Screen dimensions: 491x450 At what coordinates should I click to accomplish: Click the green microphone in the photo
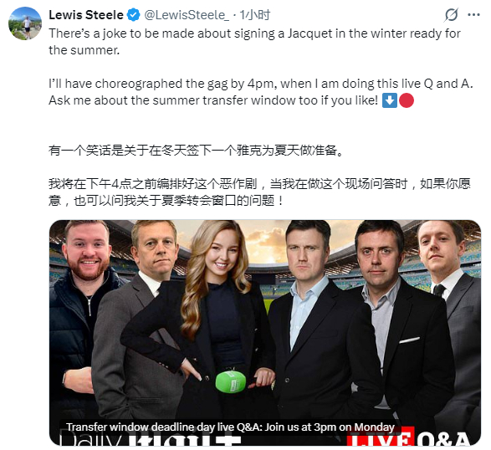click(x=231, y=381)
